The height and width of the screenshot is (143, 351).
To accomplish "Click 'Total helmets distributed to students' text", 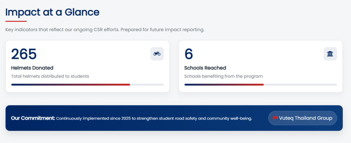I will click(x=50, y=76).
